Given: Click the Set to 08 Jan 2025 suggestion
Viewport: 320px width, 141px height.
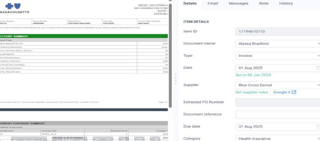Looking at the screenshot, I should [253, 75].
